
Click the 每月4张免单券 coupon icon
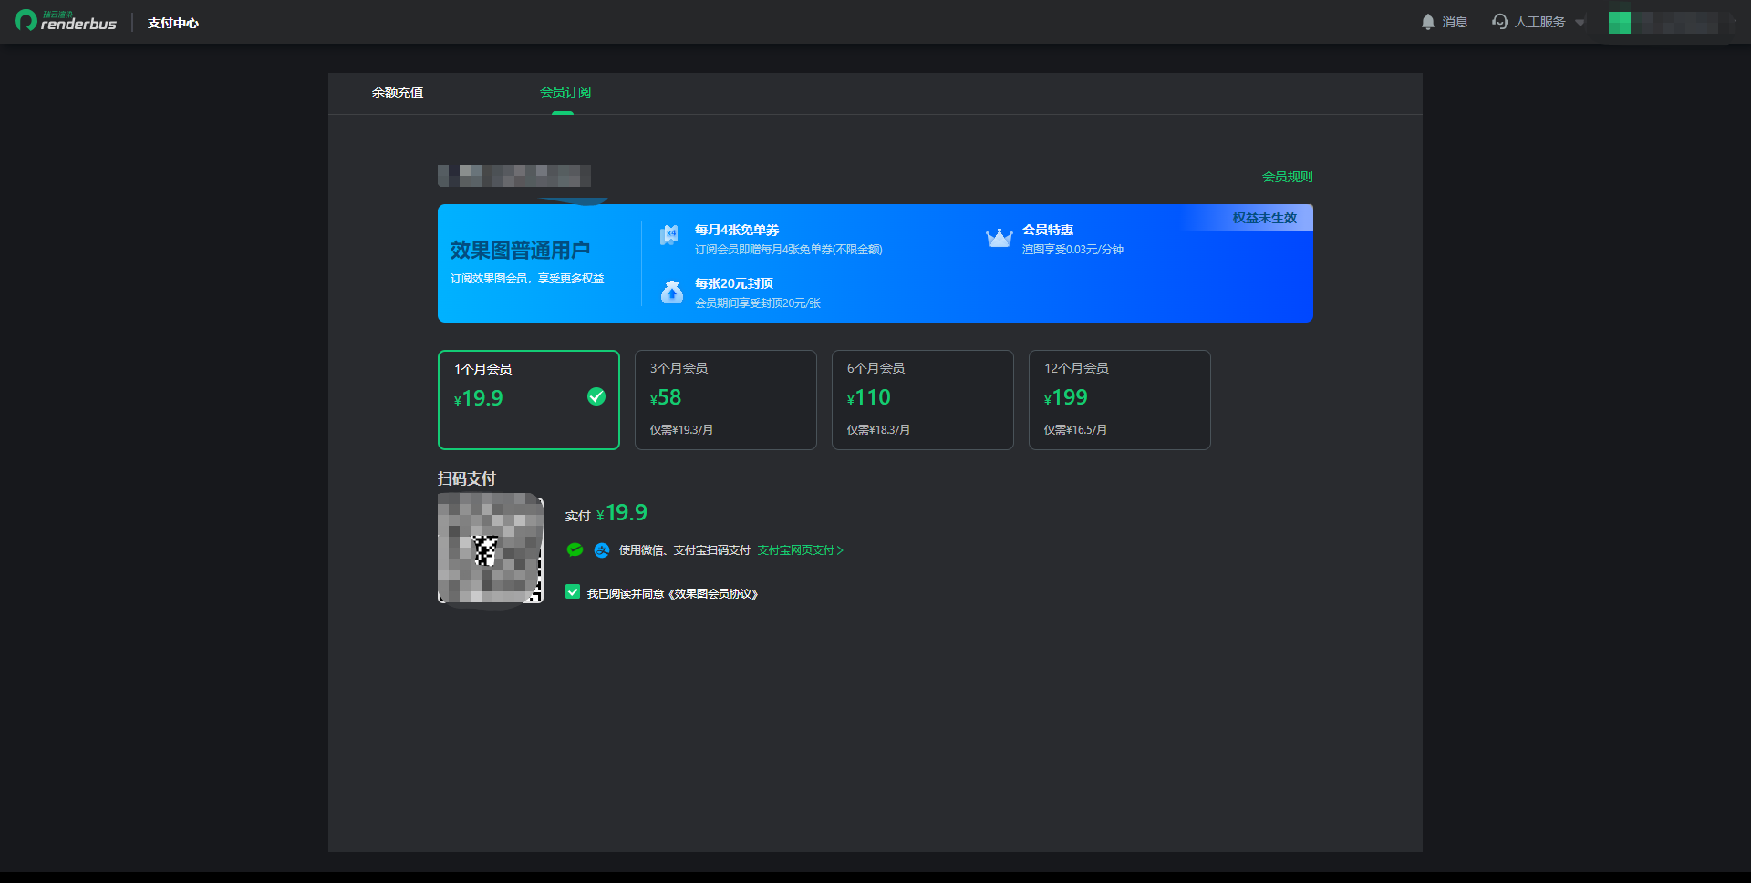pyautogui.click(x=669, y=235)
